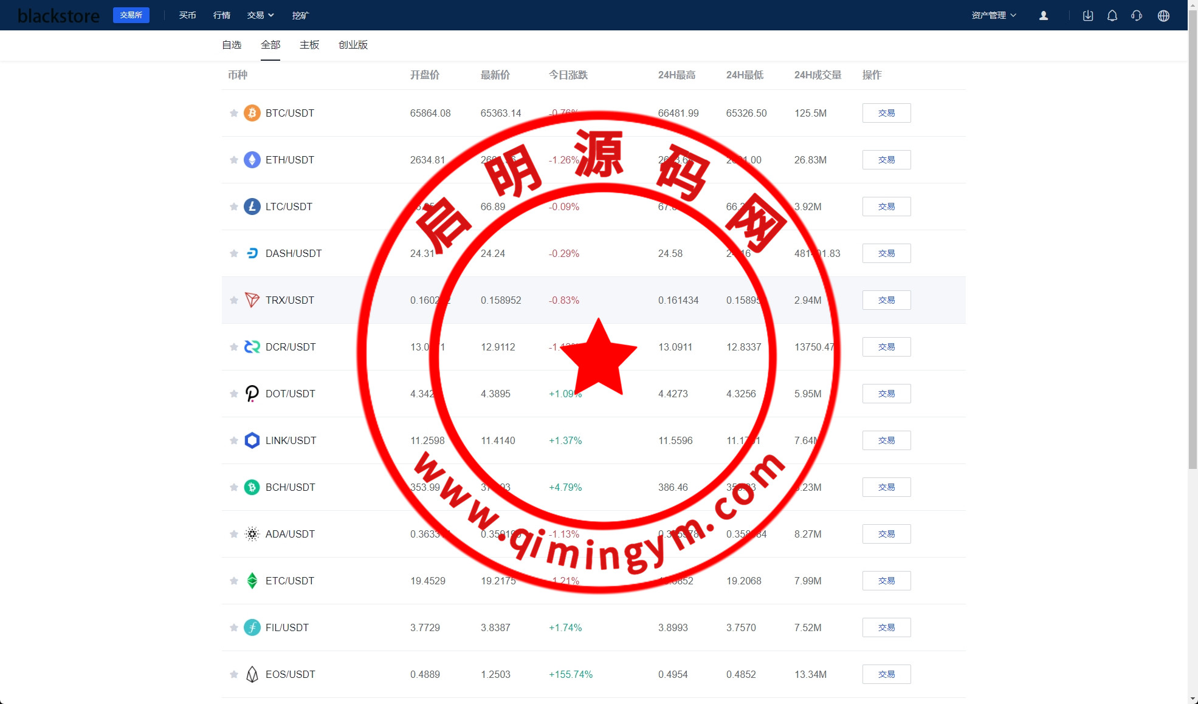1198x704 pixels.
Task: Switch to the 主板 tab
Action: (309, 45)
